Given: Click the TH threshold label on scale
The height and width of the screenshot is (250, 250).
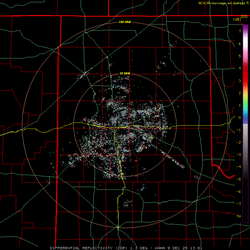Looking at the screenshot, I should 239,216.
